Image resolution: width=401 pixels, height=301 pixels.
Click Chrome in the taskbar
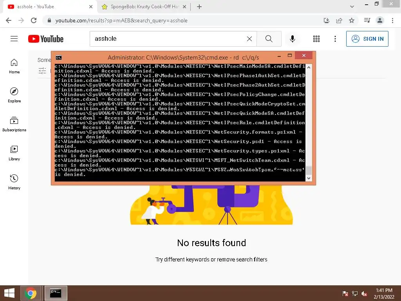[31, 293]
